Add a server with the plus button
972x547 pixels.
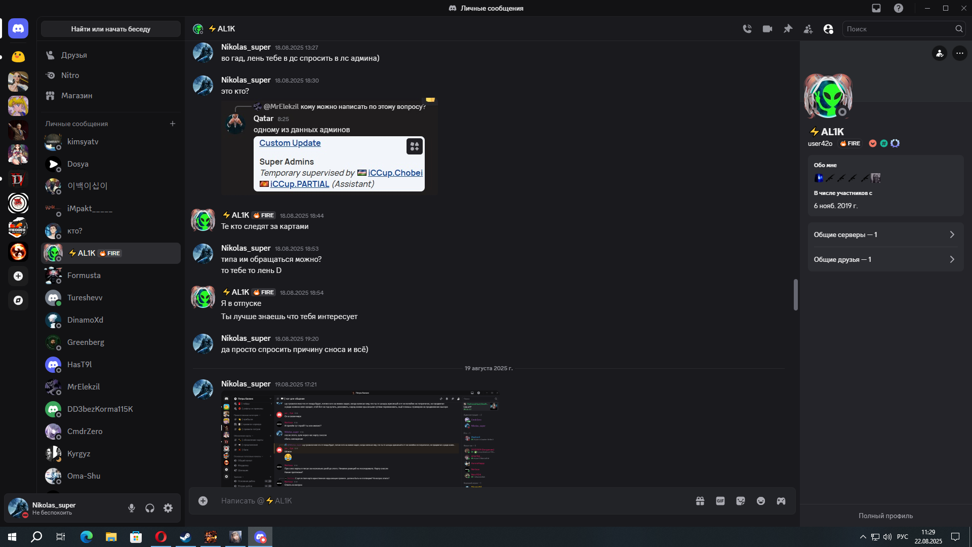click(x=18, y=276)
